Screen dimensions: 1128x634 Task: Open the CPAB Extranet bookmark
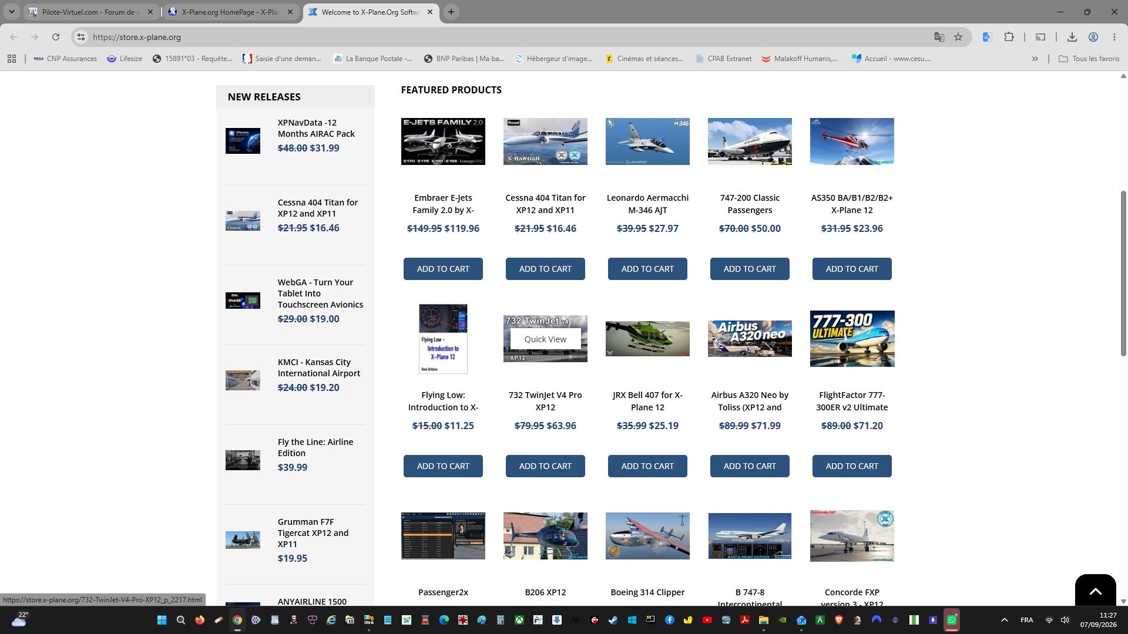pos(724,59)
